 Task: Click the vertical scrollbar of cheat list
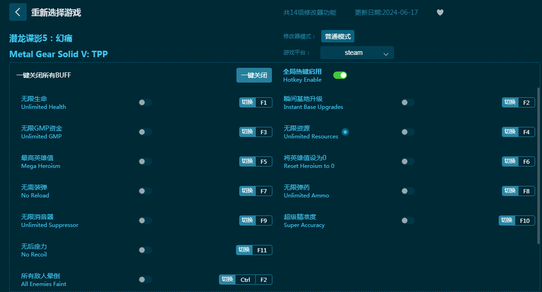pos(538,166)
